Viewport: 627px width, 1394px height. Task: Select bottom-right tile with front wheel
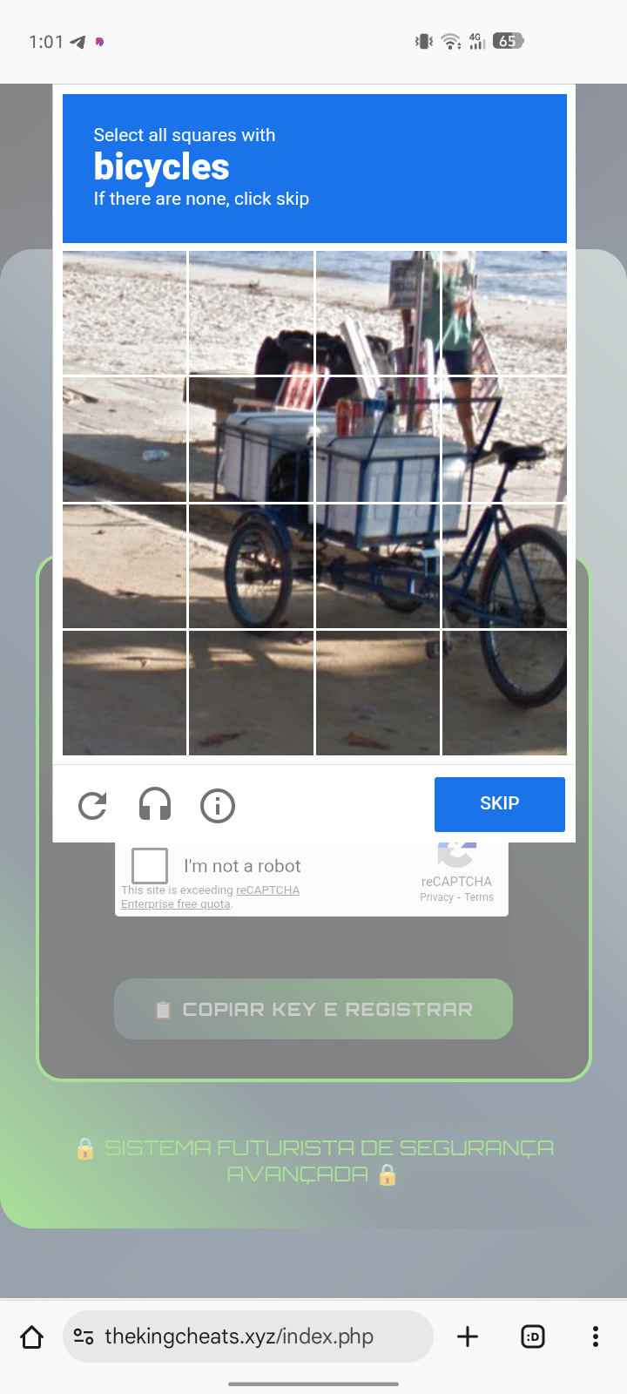[504, 693]
